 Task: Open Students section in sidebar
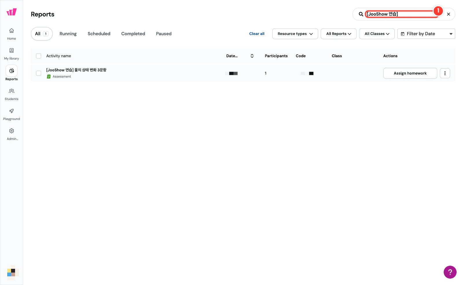click(x=12, y=94)
